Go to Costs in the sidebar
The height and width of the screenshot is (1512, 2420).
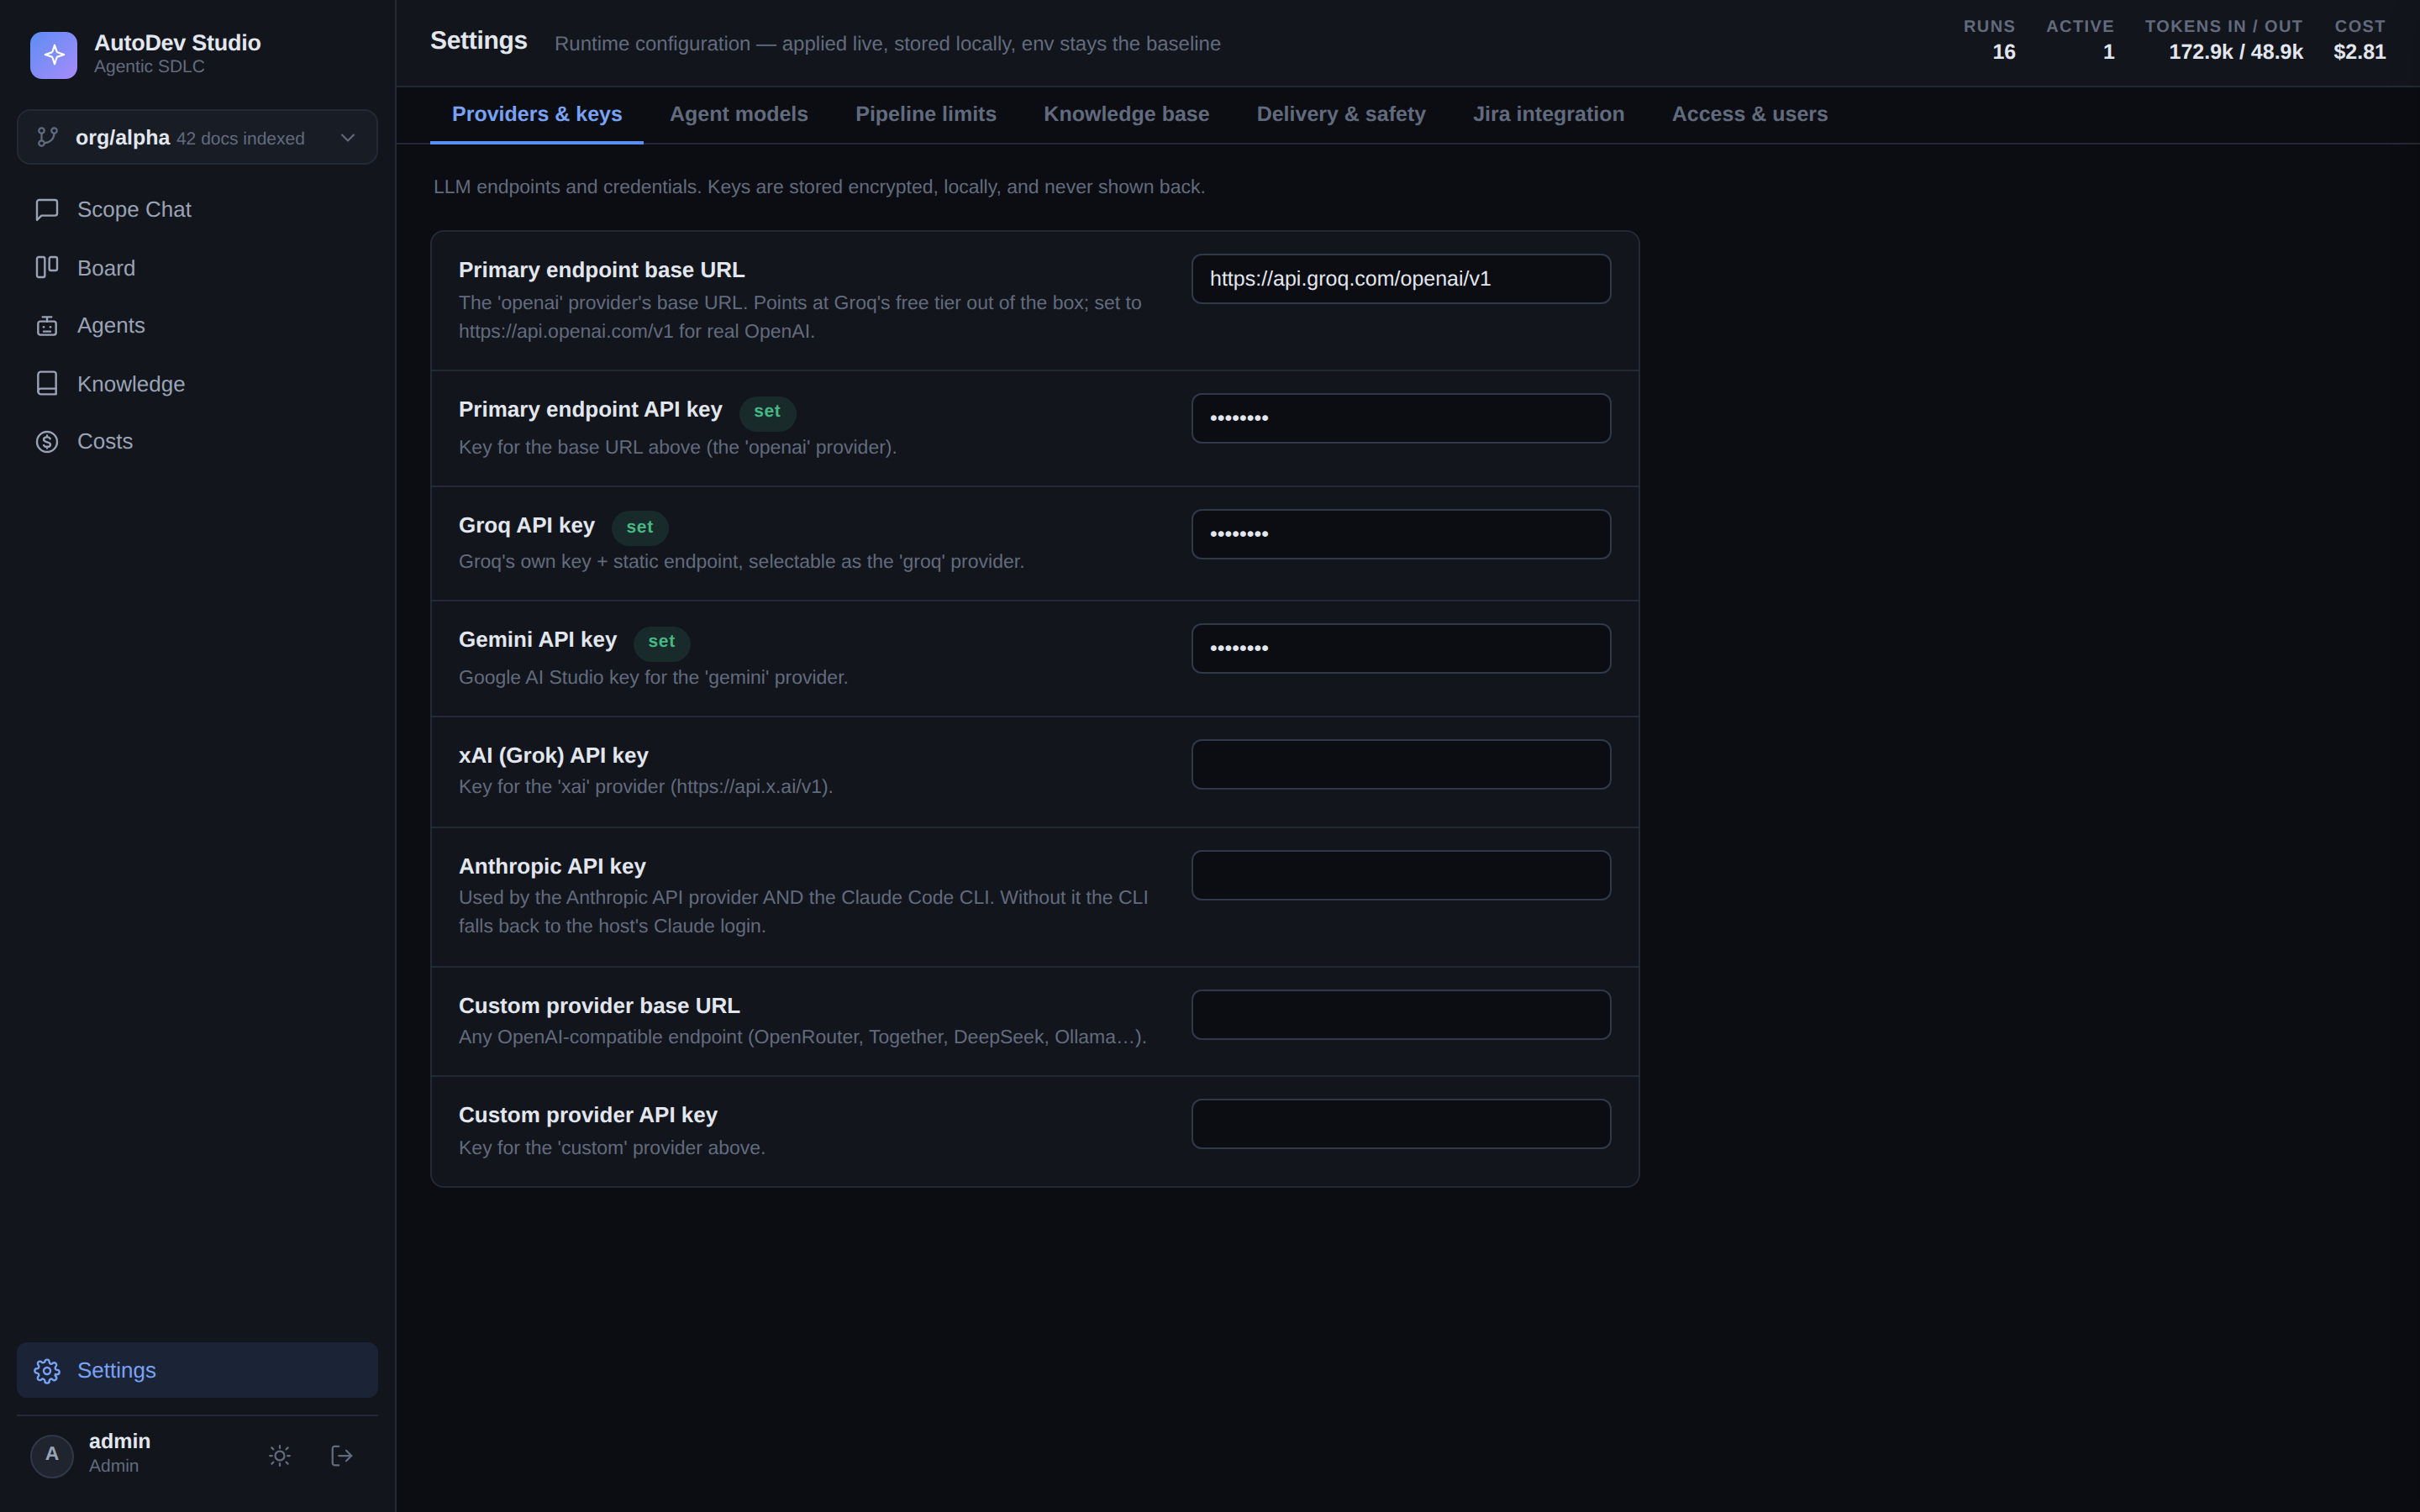coord(197,442)
